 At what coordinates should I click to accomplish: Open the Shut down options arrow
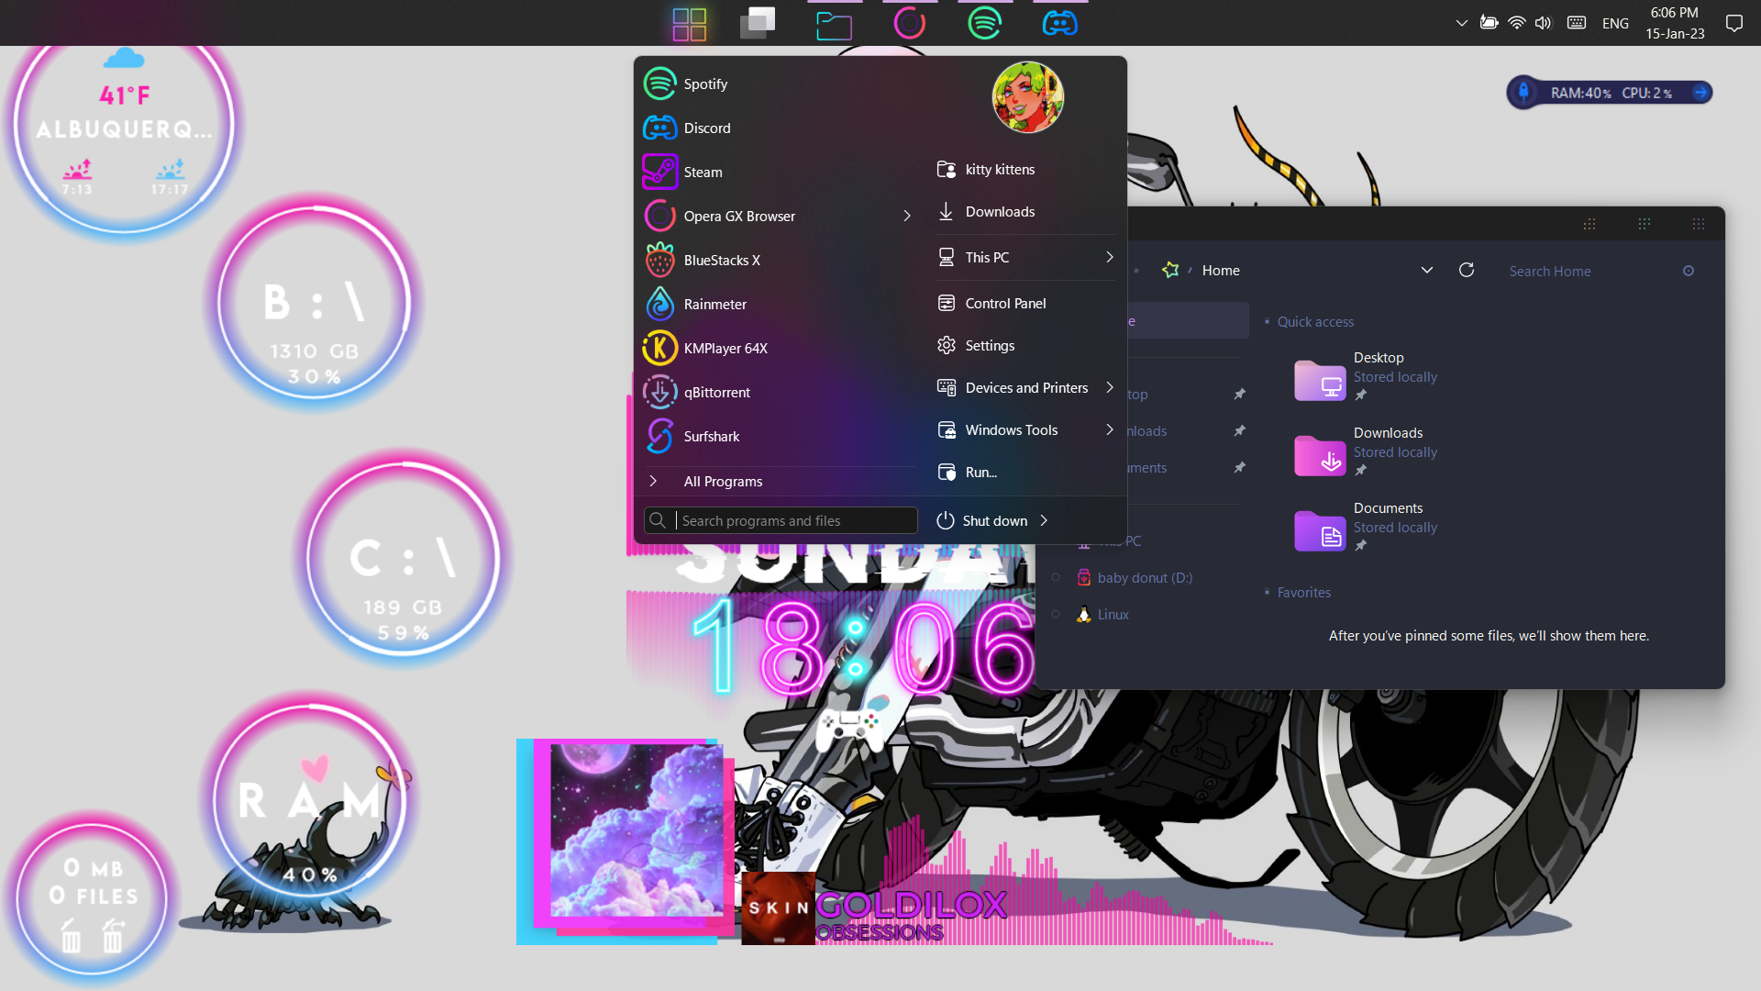tap(1044, 520)
